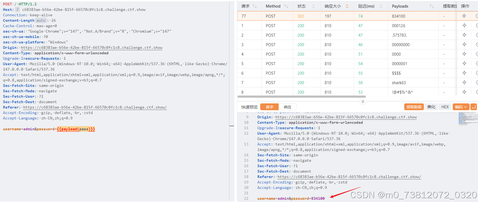The image size is (478, 203).
Task: Click lightning action icon for payload 000126
Action: (x=464, y=26)
